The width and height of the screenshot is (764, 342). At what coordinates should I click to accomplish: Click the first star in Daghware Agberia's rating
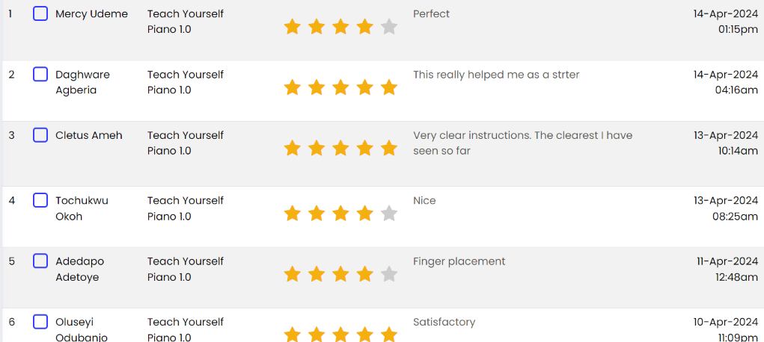293,88
